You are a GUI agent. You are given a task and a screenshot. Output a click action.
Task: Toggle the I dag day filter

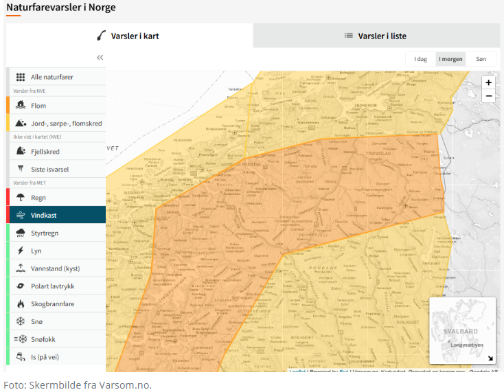tap(420, 59)
